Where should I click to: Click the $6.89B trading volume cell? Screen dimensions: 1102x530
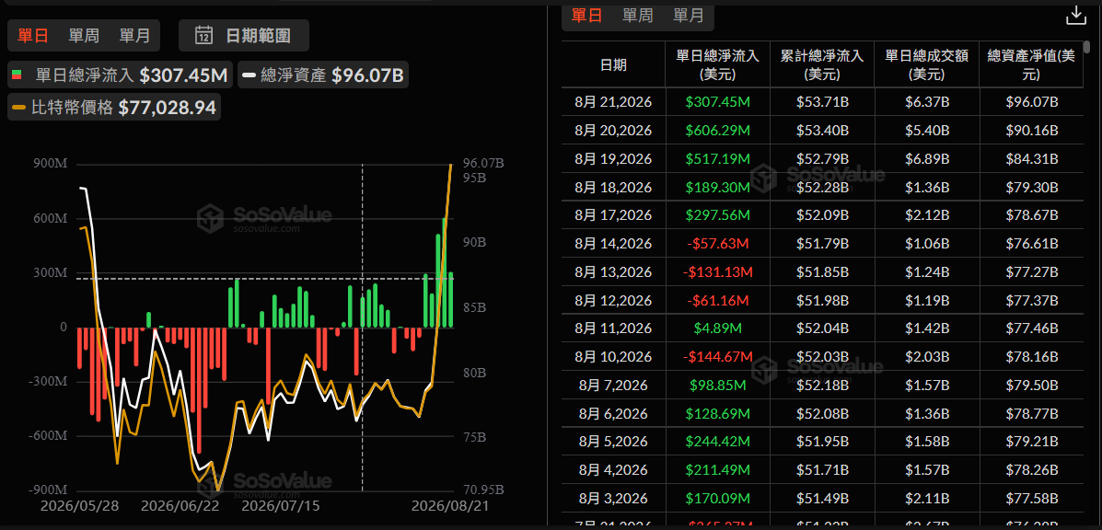click(926, 158)
